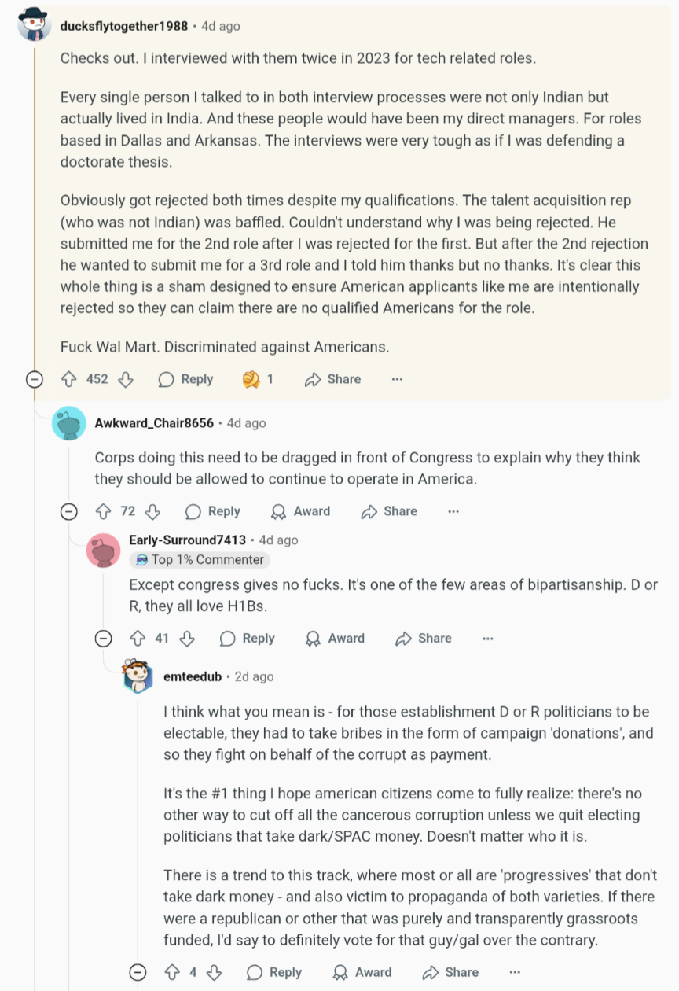
Task: Open more options on ducksflytogether1988's comment
Action: pos(397,379)
